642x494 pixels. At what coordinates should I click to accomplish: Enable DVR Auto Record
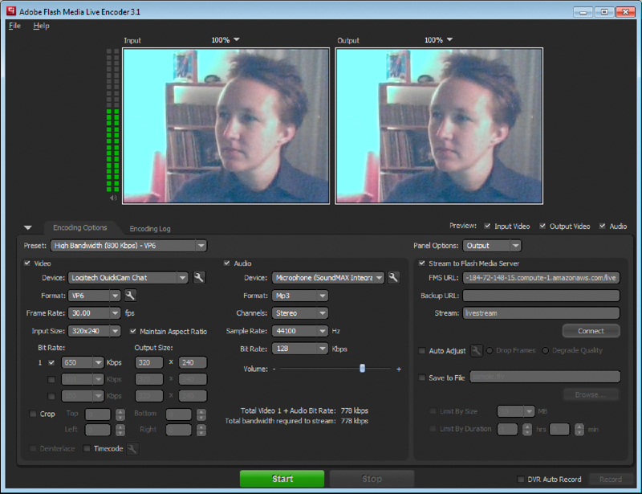[x=520, y=479]
